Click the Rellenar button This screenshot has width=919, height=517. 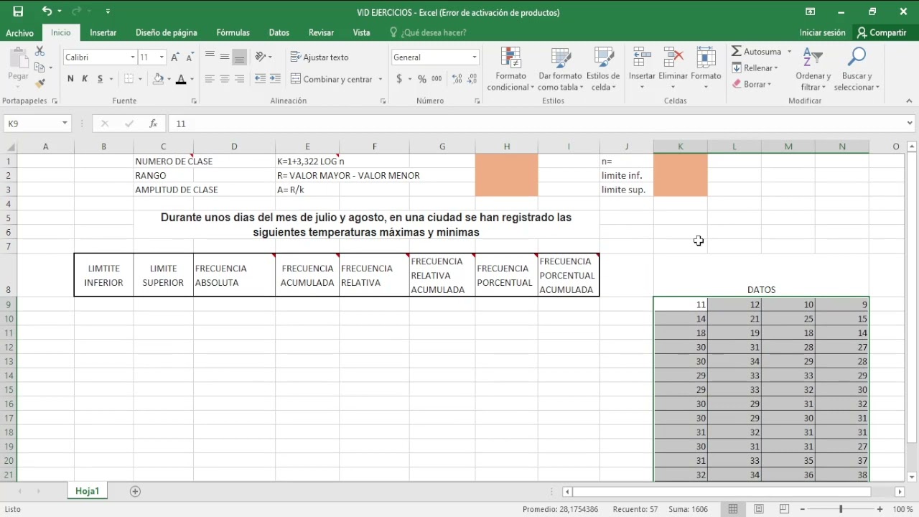755,67
